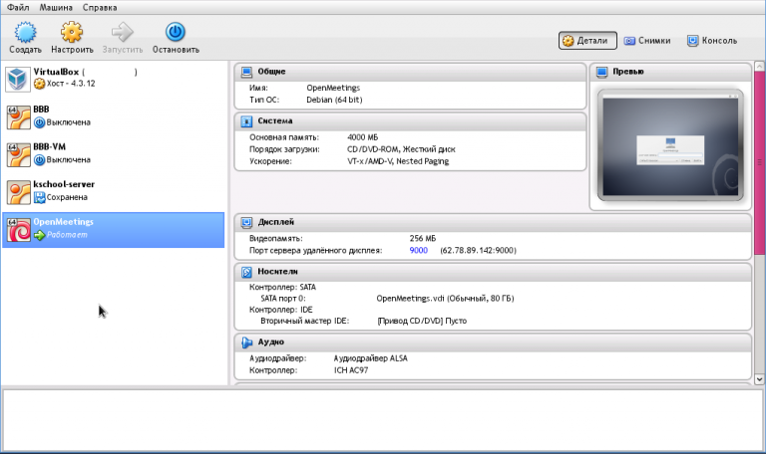Viewport: 766px width, 454px height.
Task: Click the Сохранена saved-state icon
Action: point(40,197)
